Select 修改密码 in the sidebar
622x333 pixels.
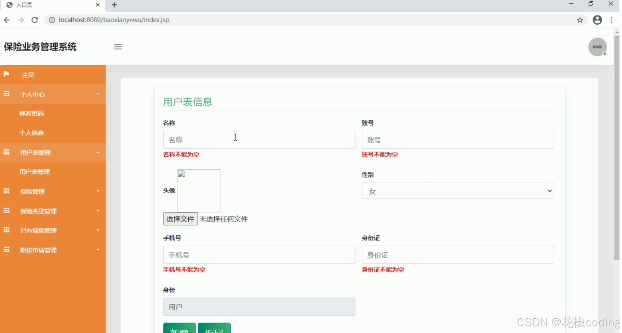click(x=31, y=113)
